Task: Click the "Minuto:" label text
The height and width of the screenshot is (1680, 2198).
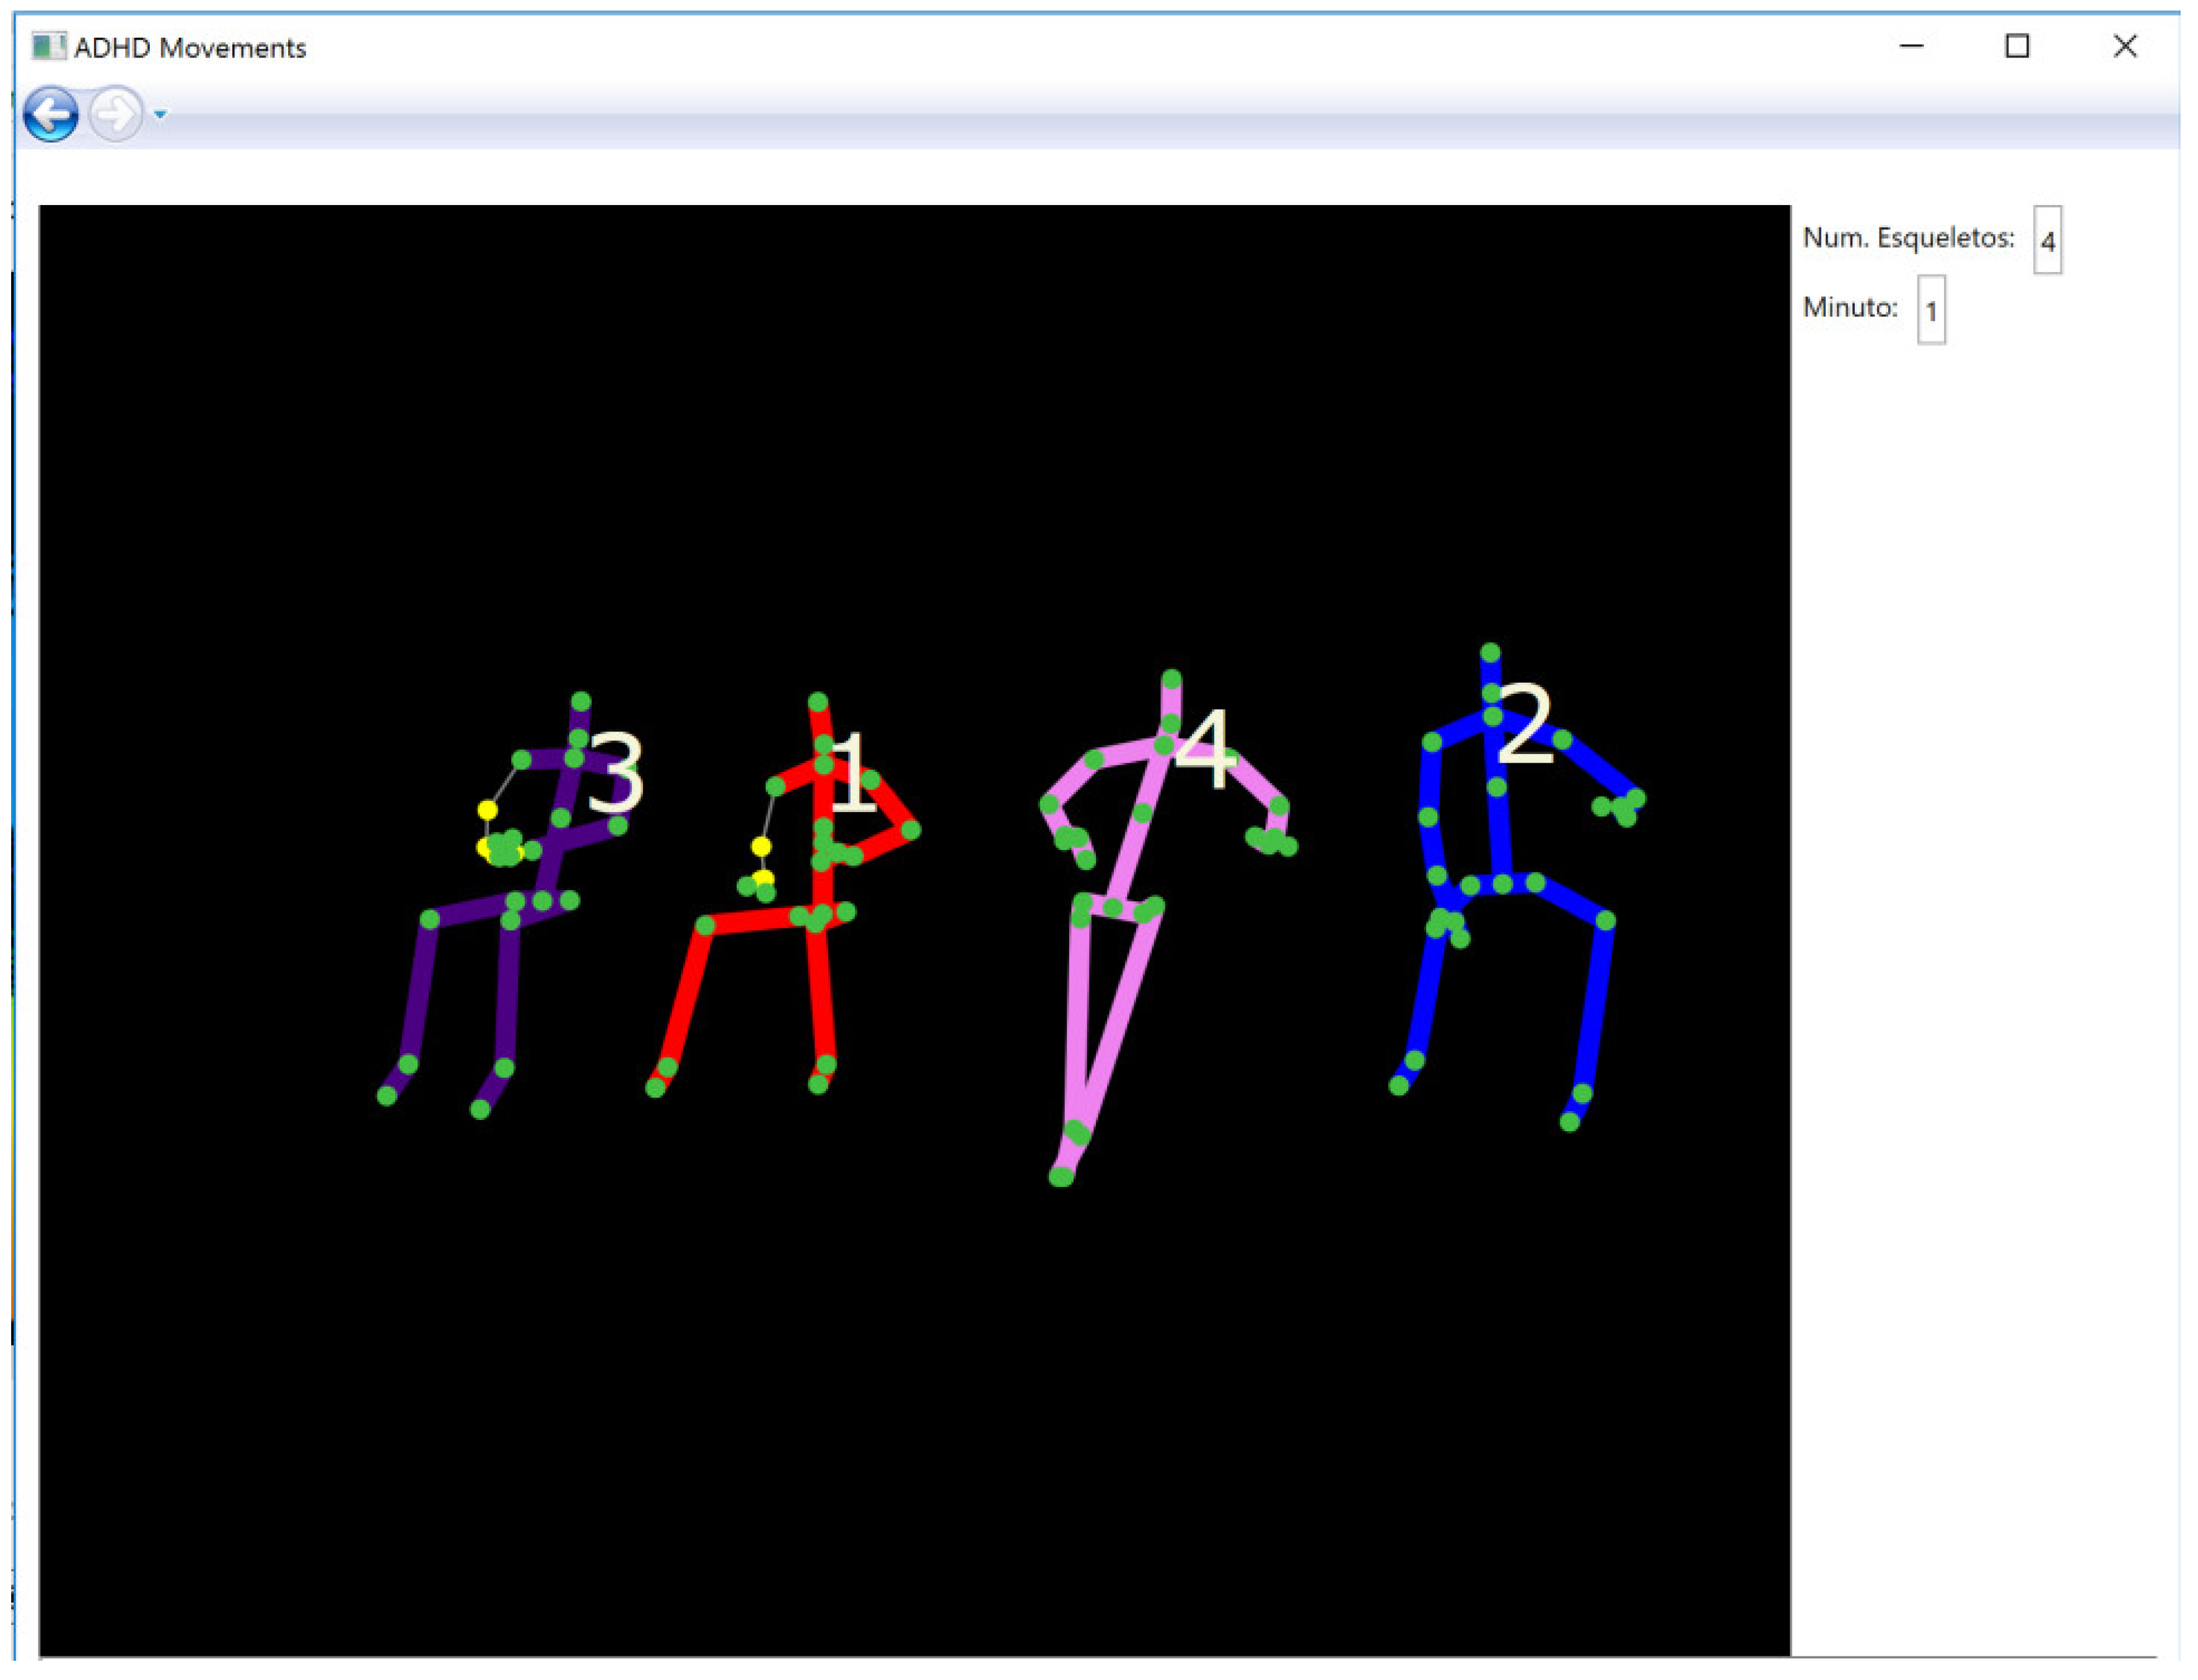Action: click(1850, 308)
